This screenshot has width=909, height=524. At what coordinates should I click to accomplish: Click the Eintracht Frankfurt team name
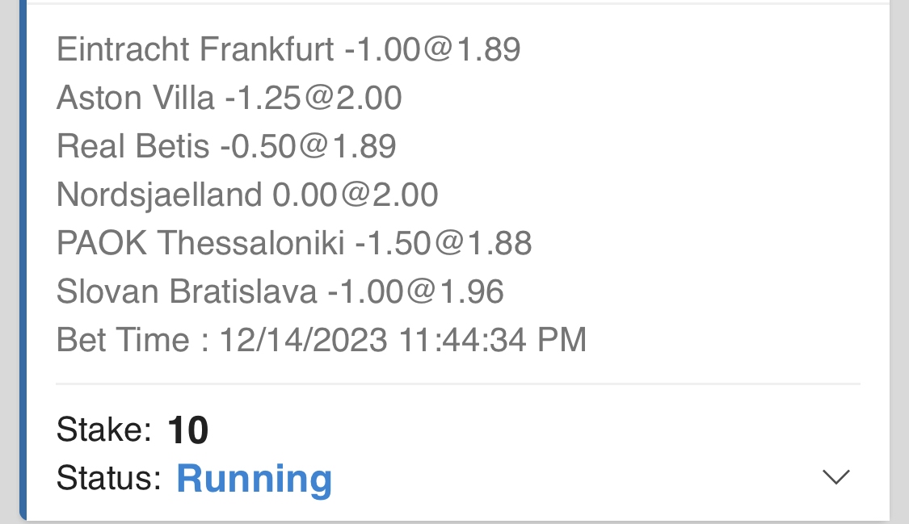click(195, 50)
